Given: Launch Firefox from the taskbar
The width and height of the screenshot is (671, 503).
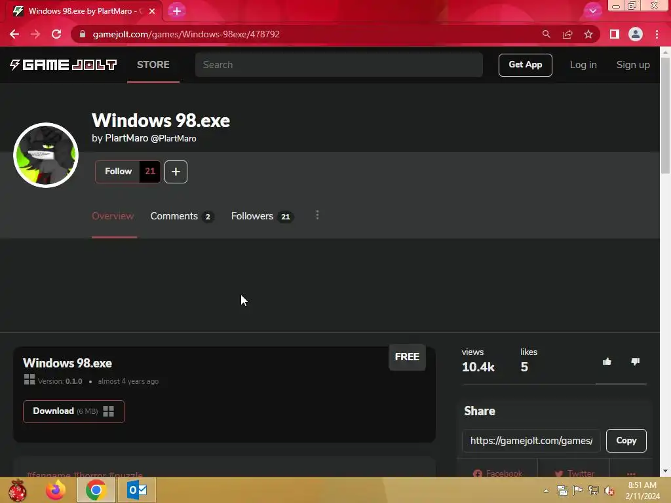Looking at the screenshot, I should (56, 490).
